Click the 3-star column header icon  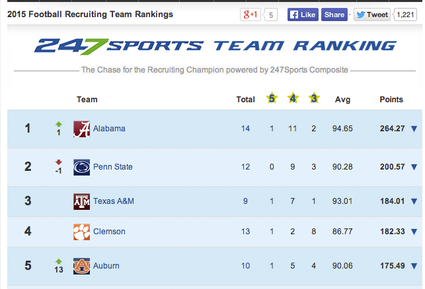pyautogui.click(x=314, y=99)
